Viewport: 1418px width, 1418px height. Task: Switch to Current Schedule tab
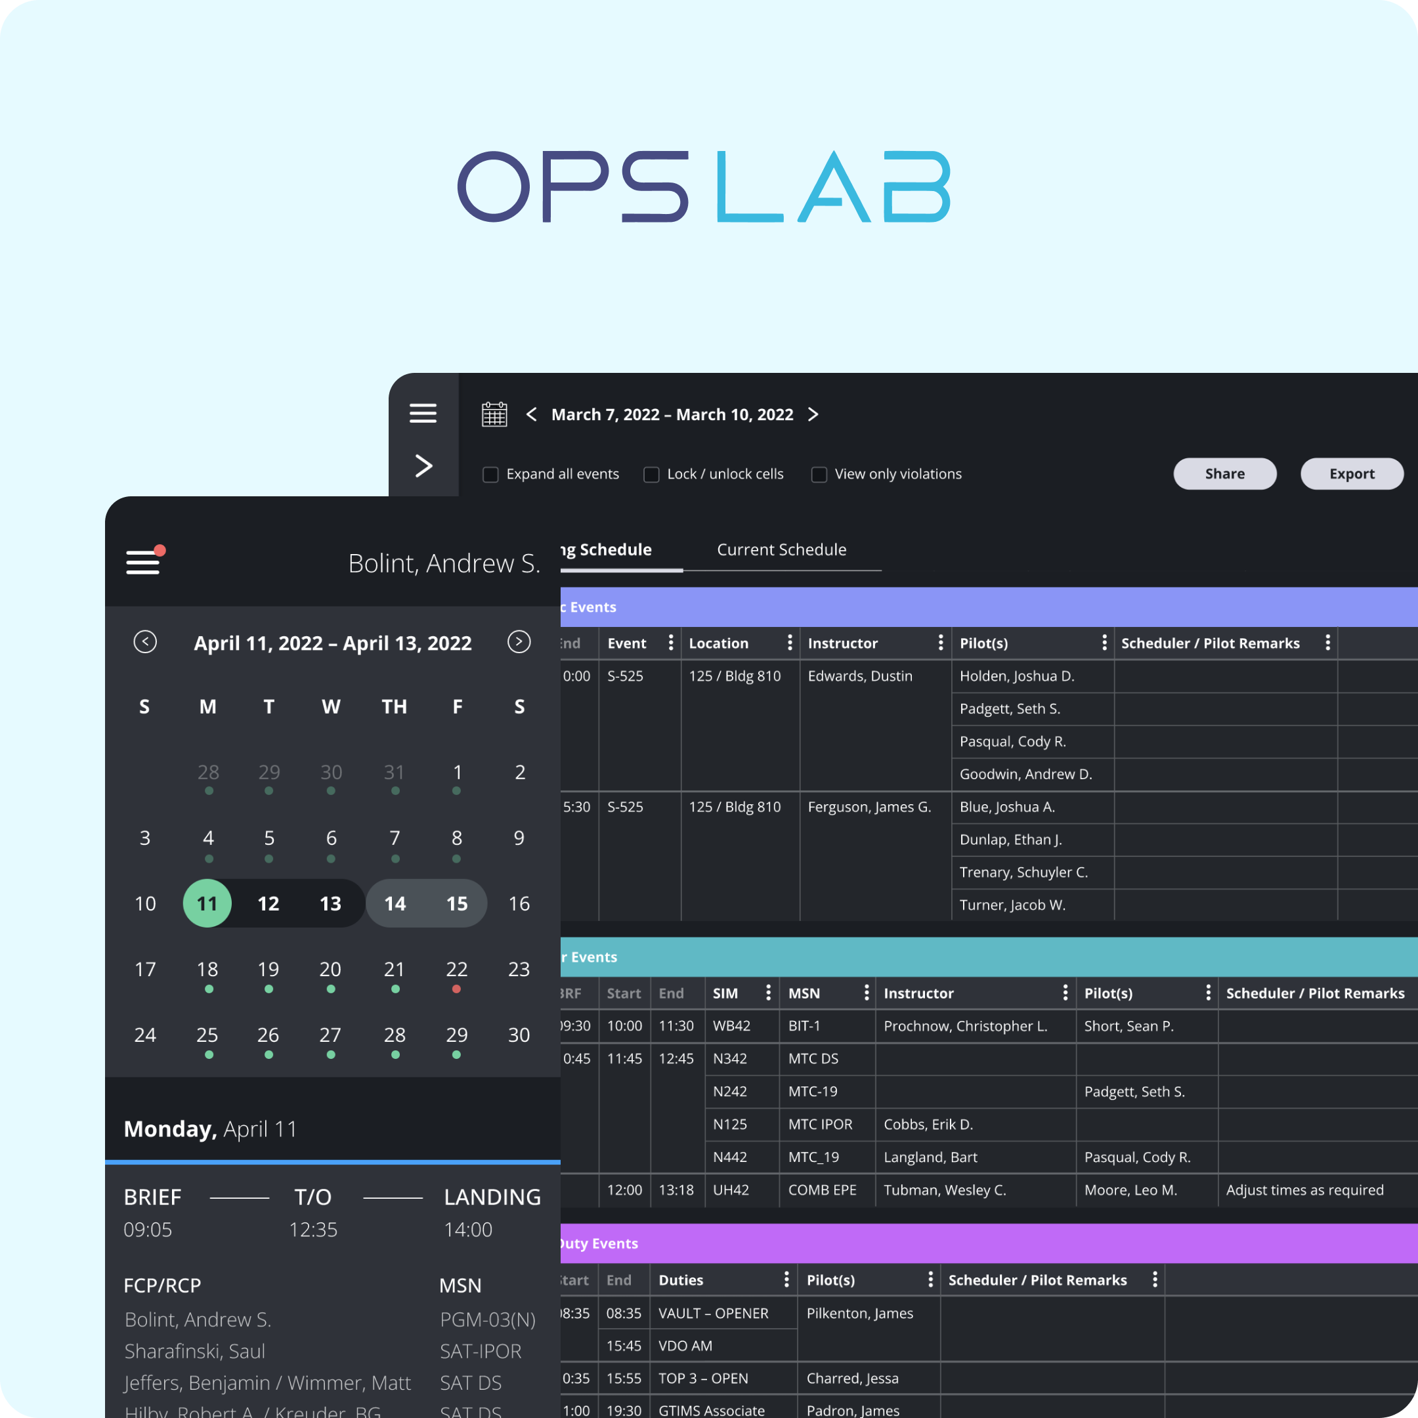[x=782, y=549]
